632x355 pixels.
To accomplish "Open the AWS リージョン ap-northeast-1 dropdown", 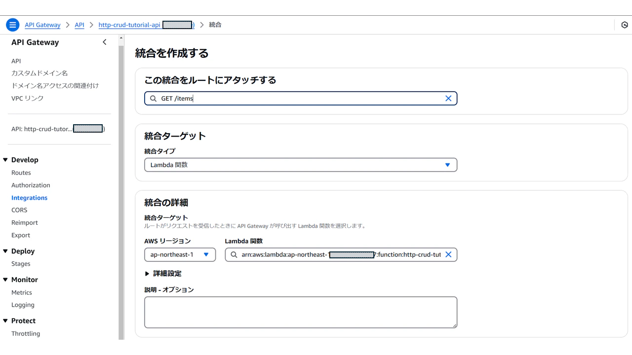I will tap(180, 254).
